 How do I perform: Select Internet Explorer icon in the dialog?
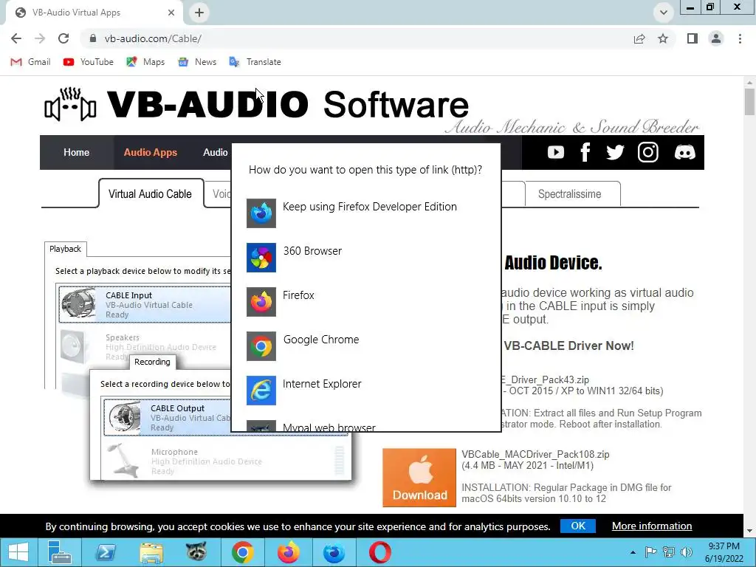261,391
